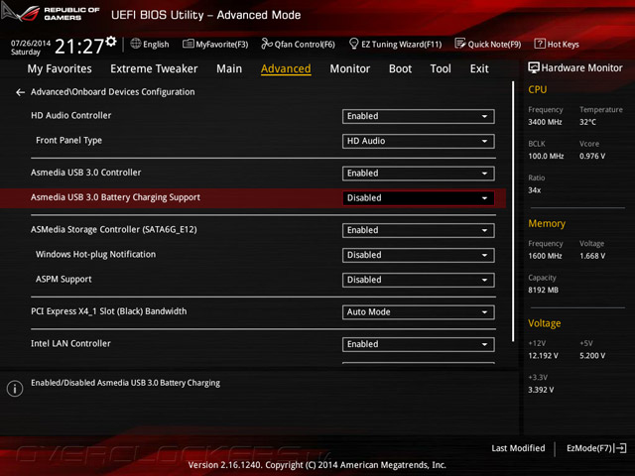Click the Asmedia USB 3.0 Controller label
The width and height of the screenshot is (635, 476).
86,173
